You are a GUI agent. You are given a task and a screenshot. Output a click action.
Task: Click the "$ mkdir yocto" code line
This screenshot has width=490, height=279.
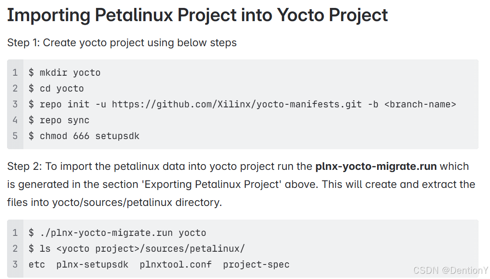click(x=64, y=73)
